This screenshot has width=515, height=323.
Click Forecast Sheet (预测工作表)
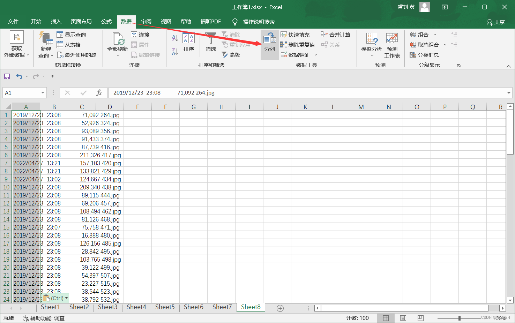(392, 45)
